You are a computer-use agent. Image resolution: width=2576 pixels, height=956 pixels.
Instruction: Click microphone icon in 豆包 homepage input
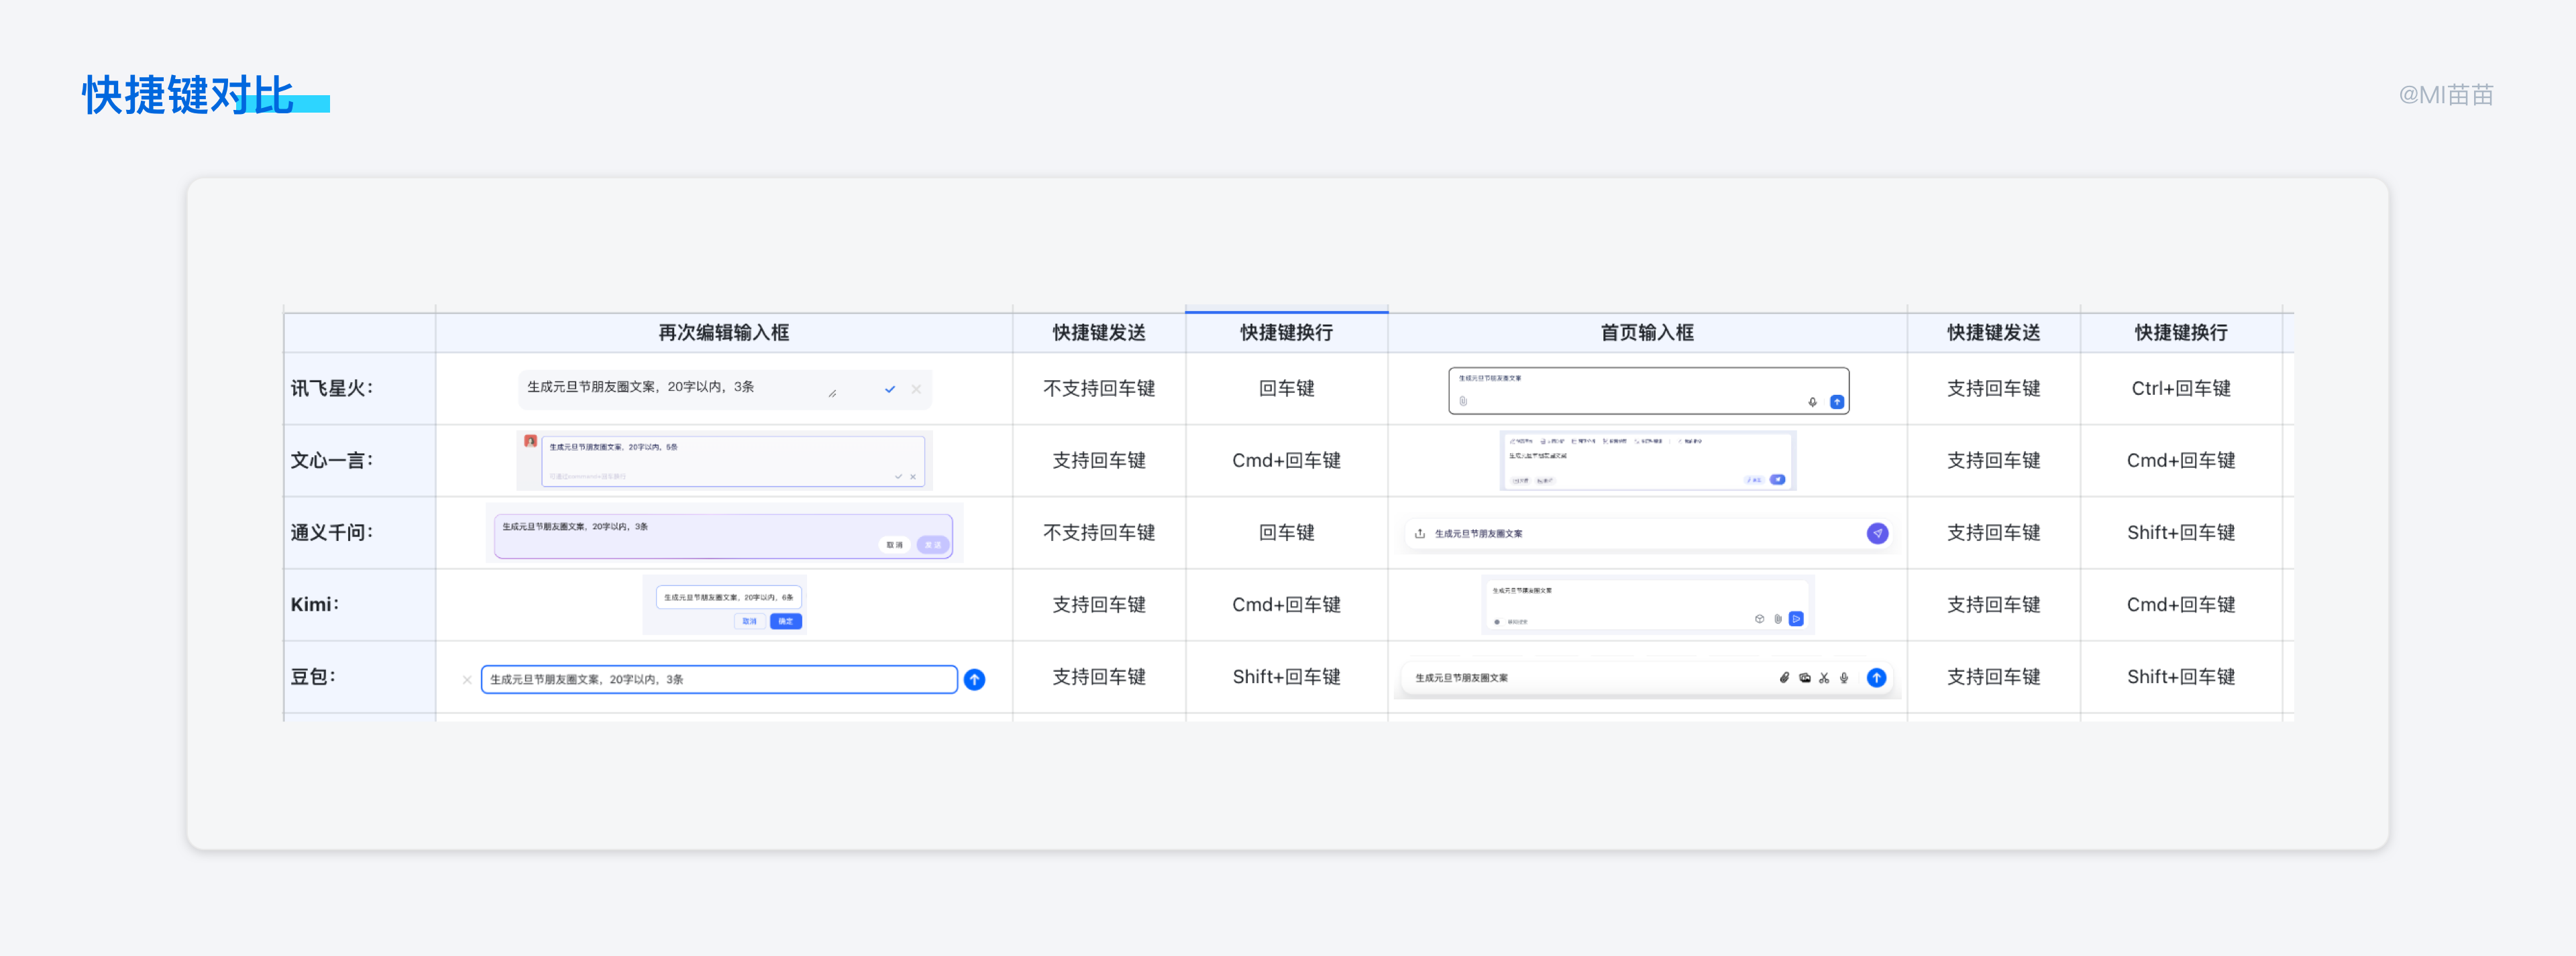tap(1844, 677)
